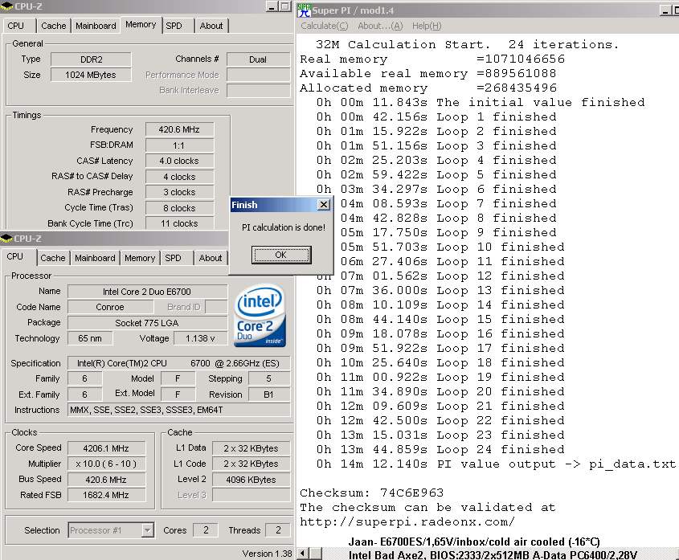
Task: Click the Voltage field 1.138 v
Action: [x=201, y=338]
